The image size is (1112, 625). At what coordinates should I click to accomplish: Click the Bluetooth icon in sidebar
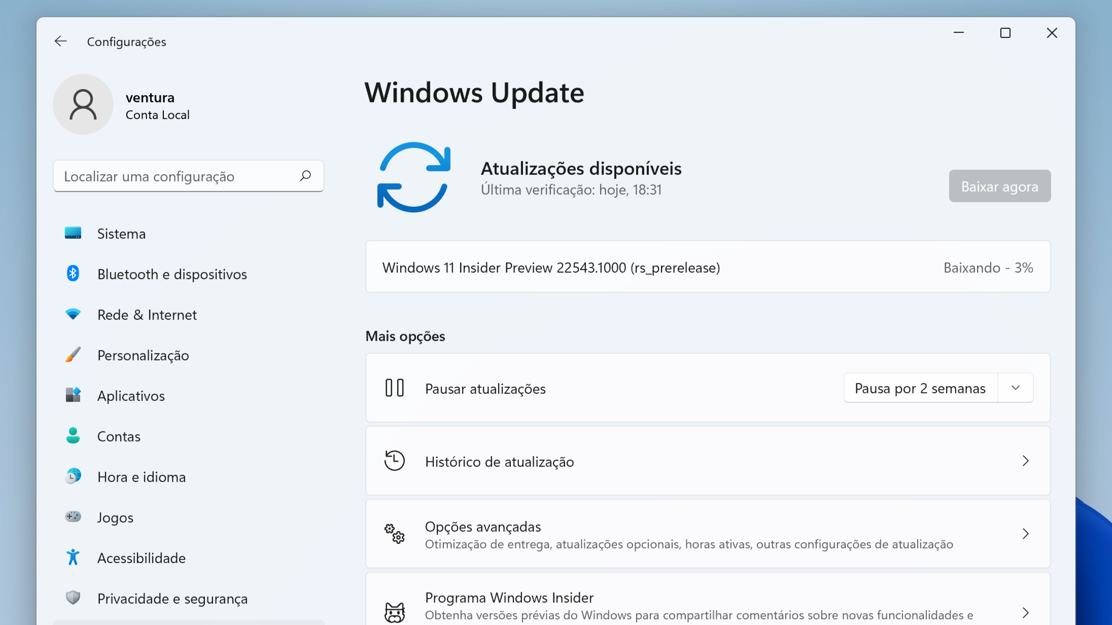coord(73,274)
